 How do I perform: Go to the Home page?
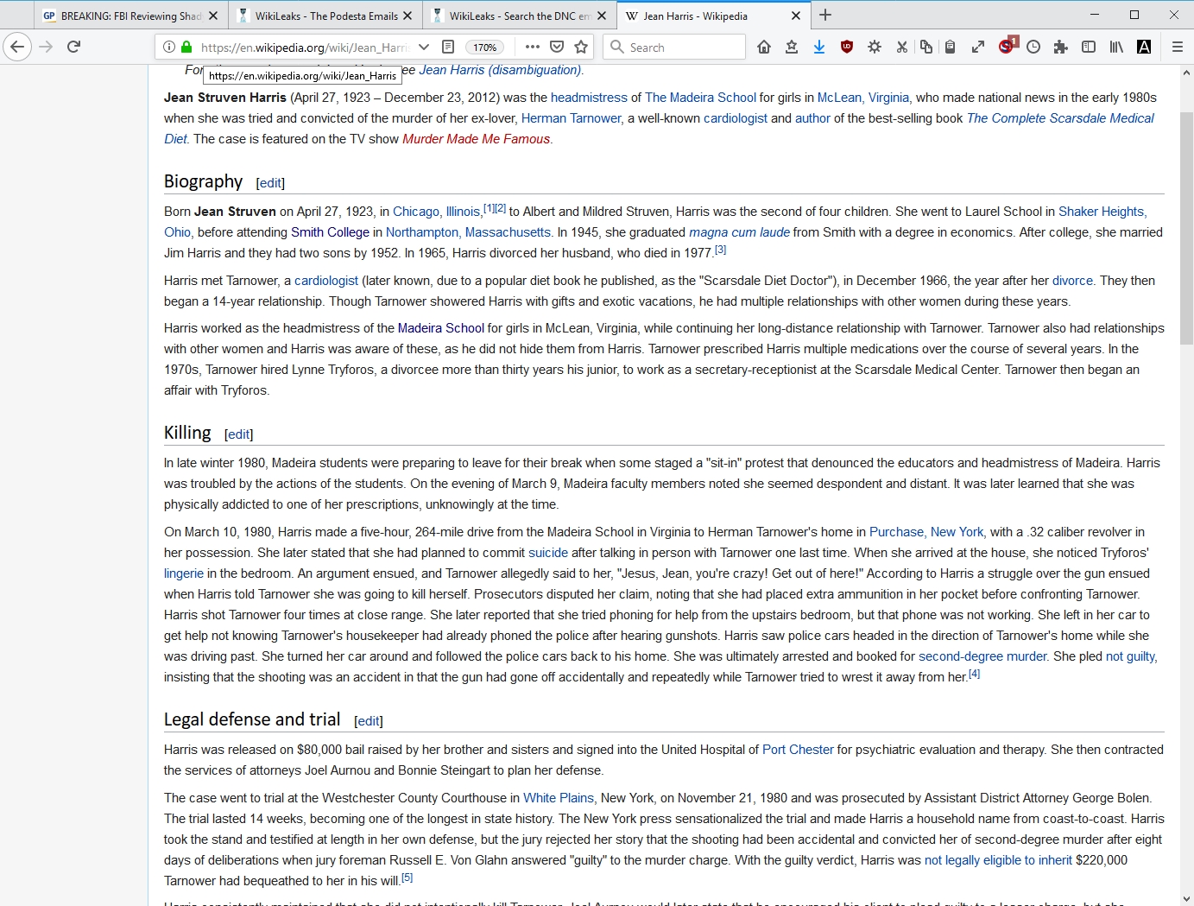click(x=764, y=47)
